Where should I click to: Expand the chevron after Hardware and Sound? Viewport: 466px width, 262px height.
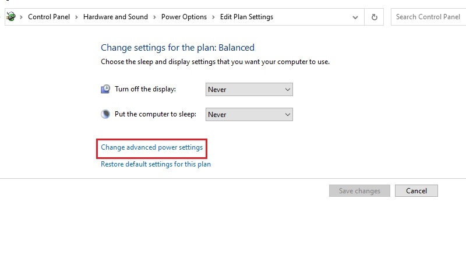coord(154,17)
